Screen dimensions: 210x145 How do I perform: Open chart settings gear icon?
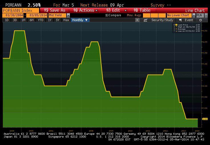pyautogui.click(x=201, y=20)
